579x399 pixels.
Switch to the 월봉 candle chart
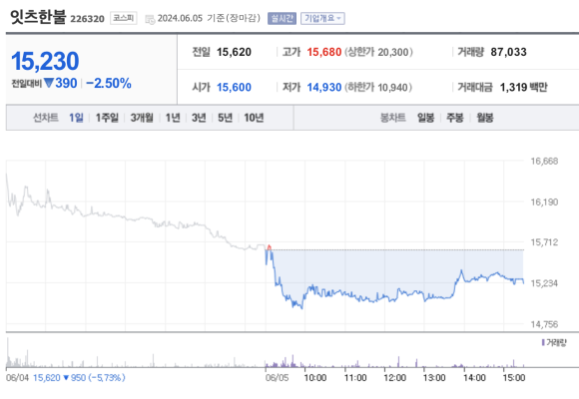coord(485,118)
